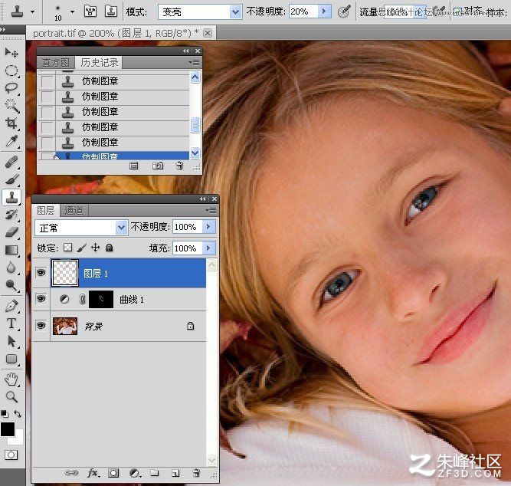Select the Dodge tool
The image size is (511, 486).
[x=11, y=285]
